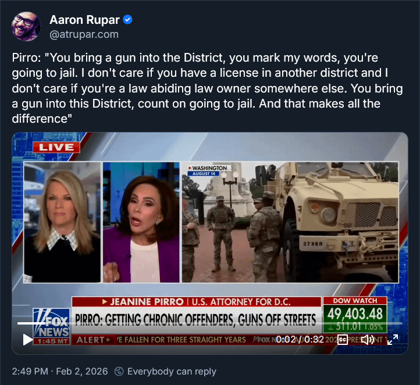Click the Everybody can reply label
Image resolution: width=420 pixels, height=385 pixels.
(x=172, y=372)
